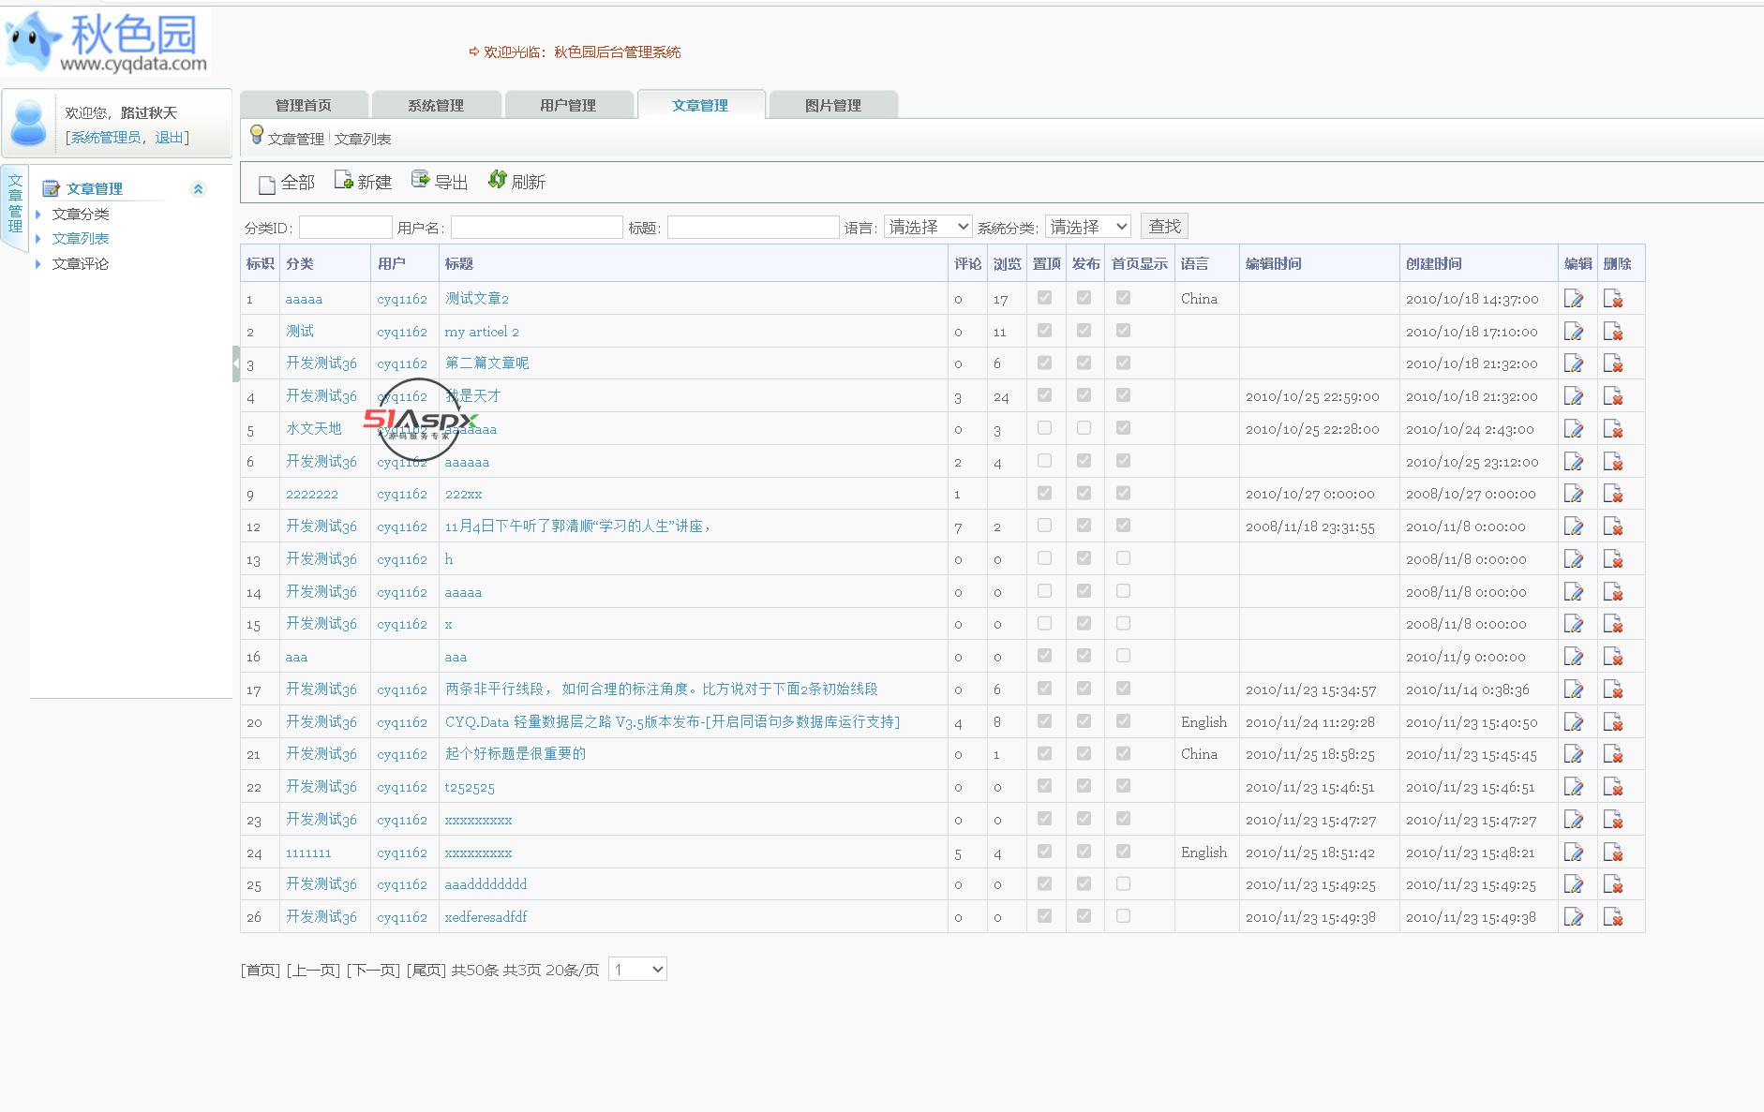Toggle 首页显示 checkbox for row 第二篇文章呢
1764x1112 pixels.
tap(1123, 363)
